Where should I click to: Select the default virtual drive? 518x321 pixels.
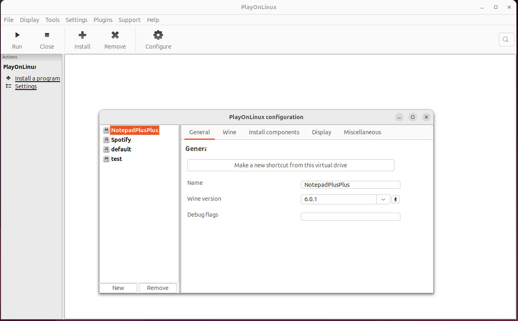click(121, 149)
